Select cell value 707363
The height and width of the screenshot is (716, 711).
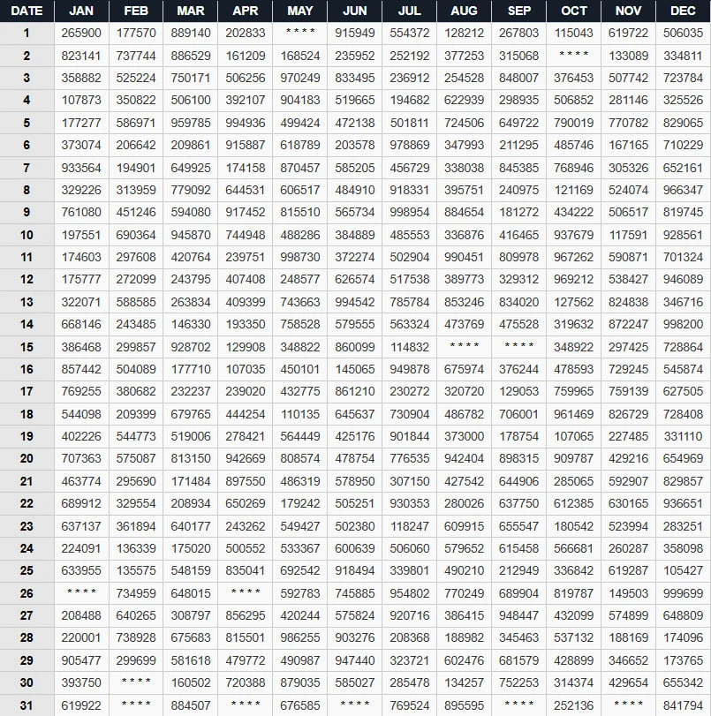pyautogui.click(x=81, y=458)
